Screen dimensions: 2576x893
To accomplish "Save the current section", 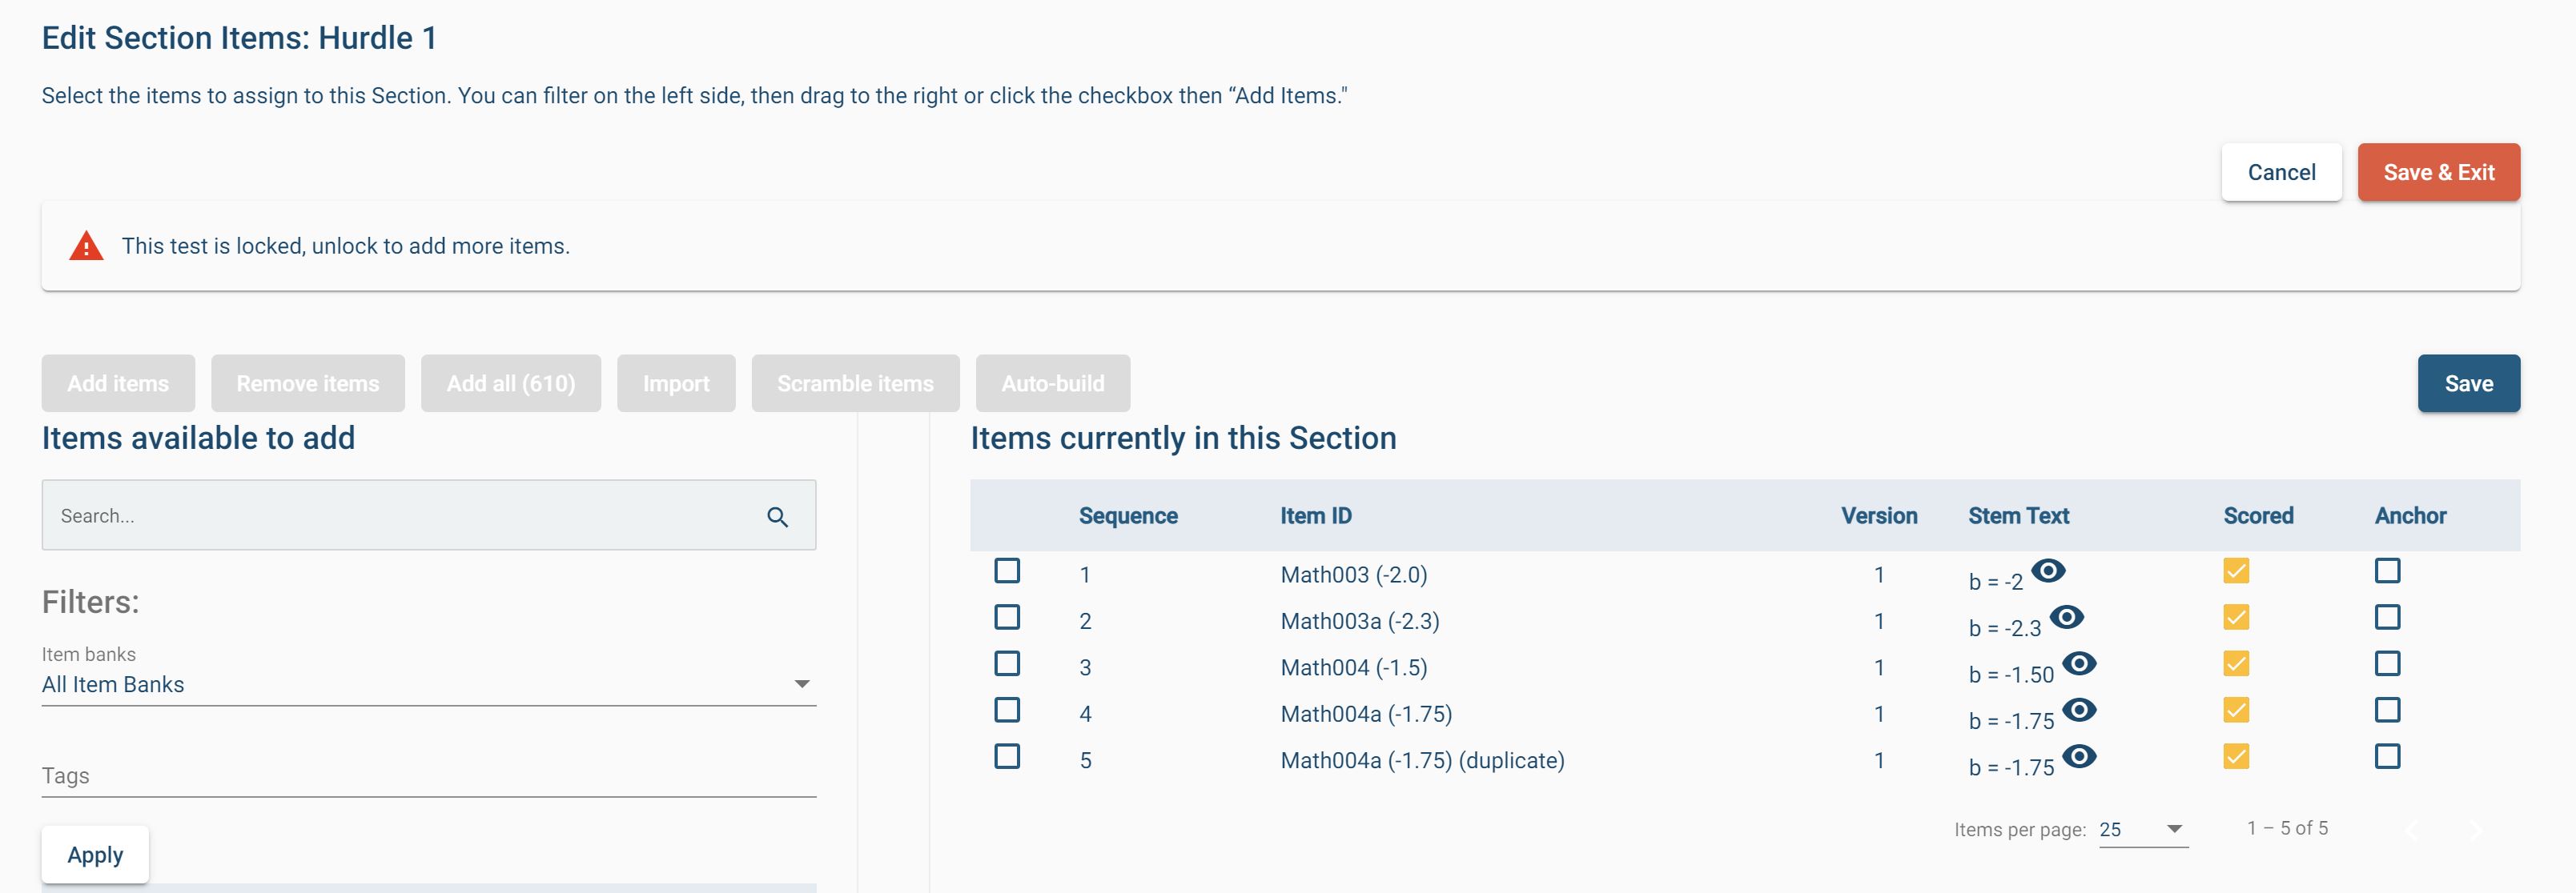I will click(2469, 382).
